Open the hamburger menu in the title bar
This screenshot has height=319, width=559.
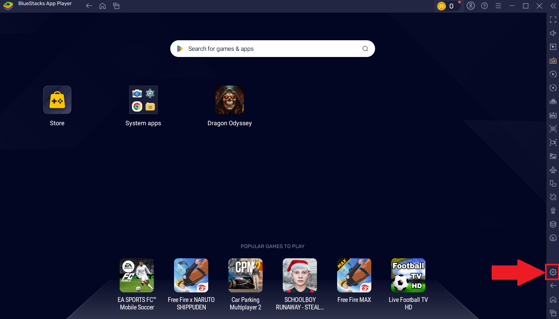(x=498, y=6)
